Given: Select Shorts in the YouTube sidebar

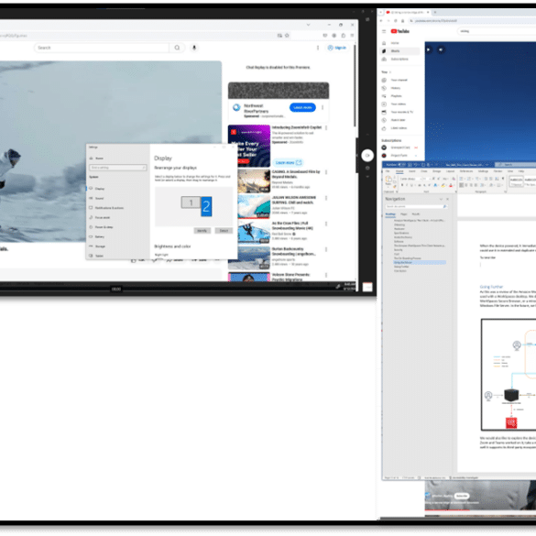Looking at the screenshot, I should coord(400,51).
